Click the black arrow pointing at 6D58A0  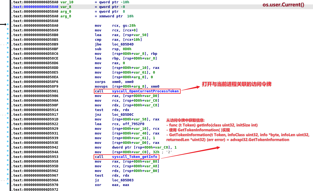[3, 25]
